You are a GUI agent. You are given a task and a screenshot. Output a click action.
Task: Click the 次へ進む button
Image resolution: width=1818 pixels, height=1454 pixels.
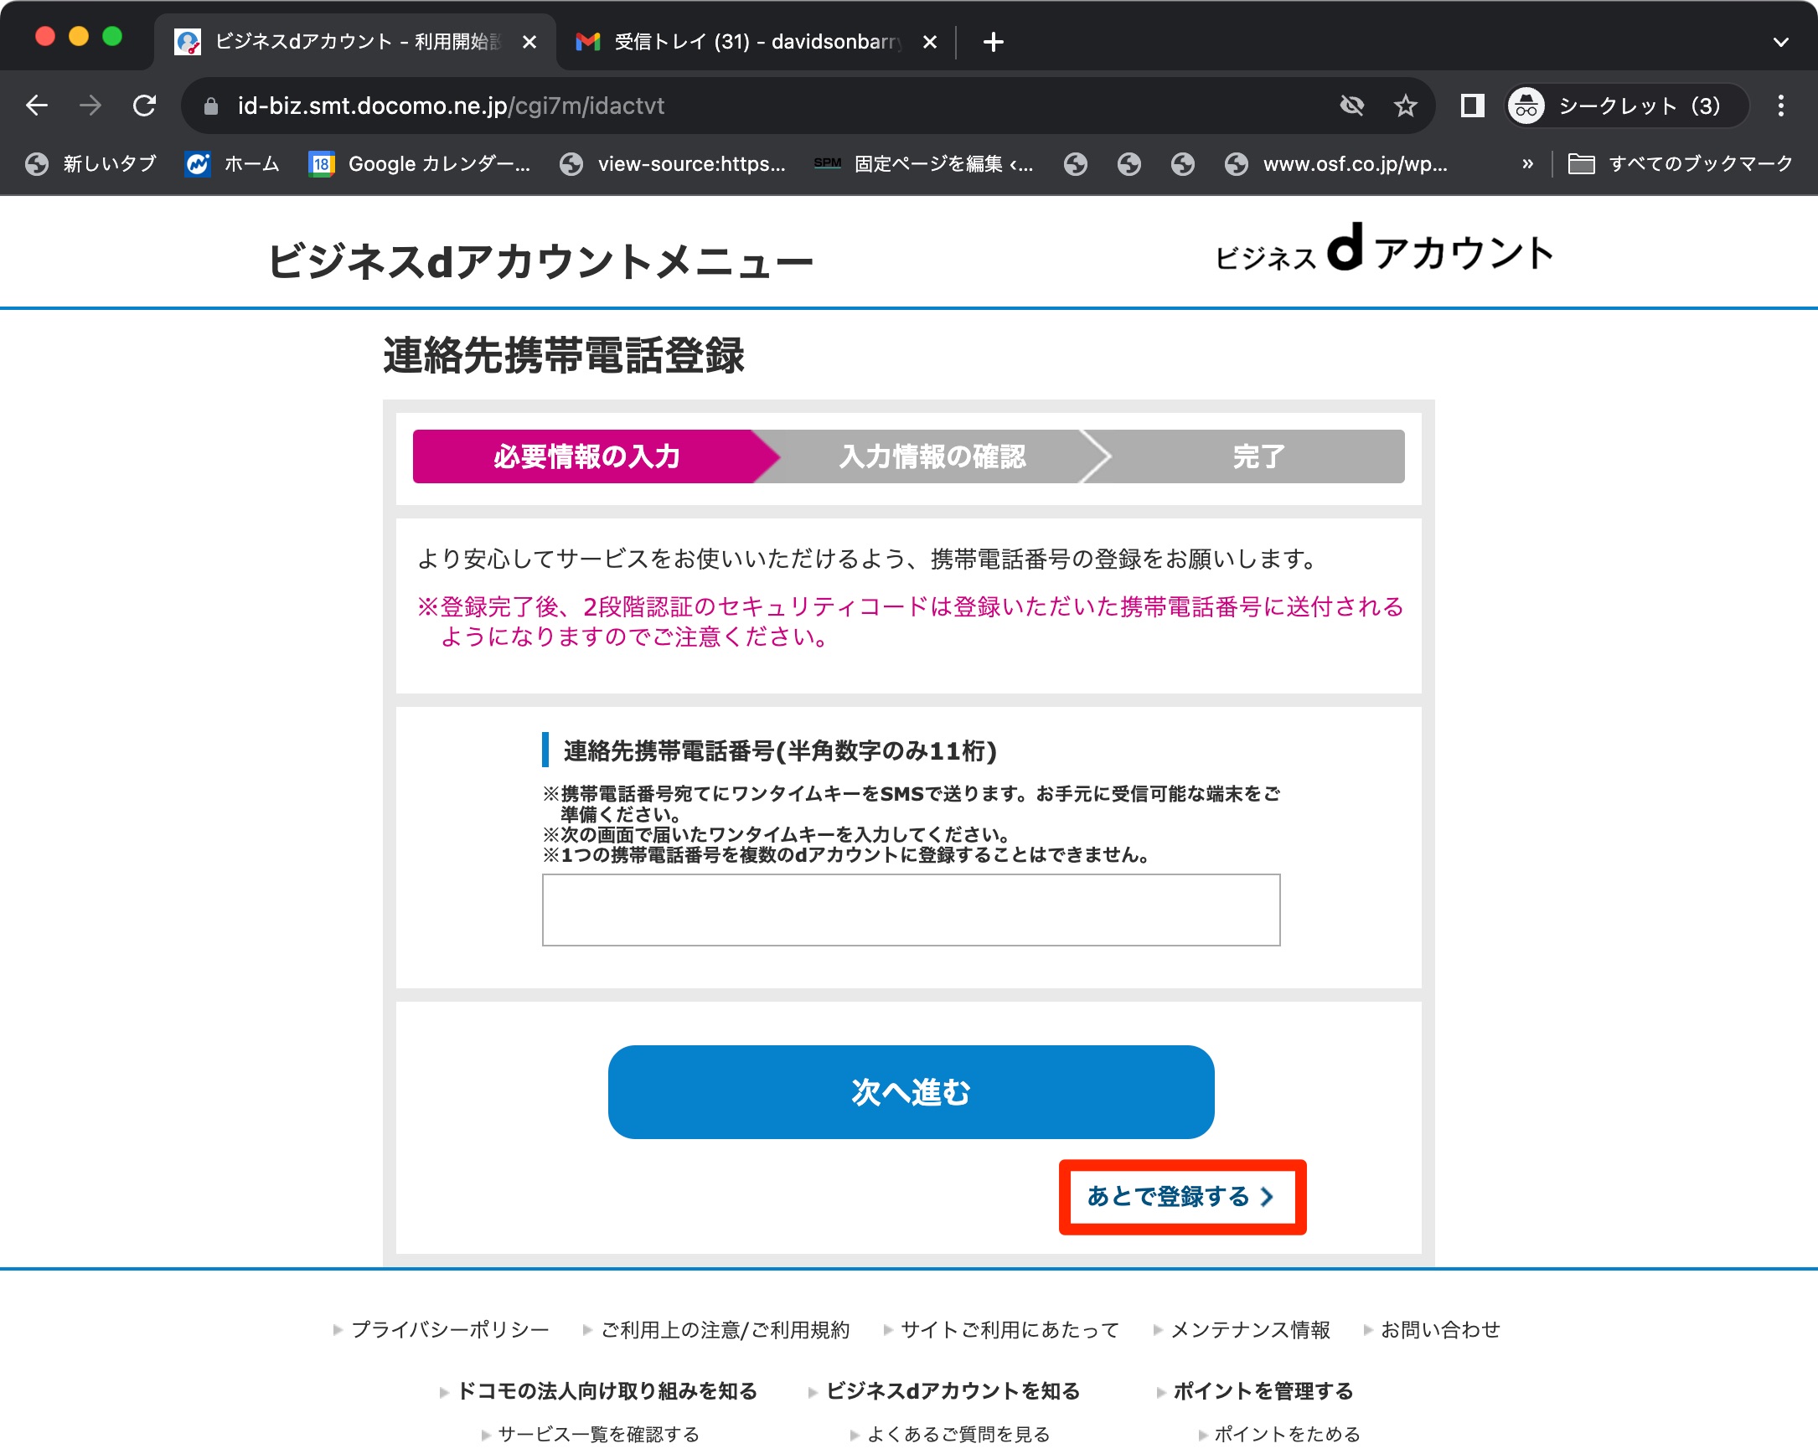911,1092
